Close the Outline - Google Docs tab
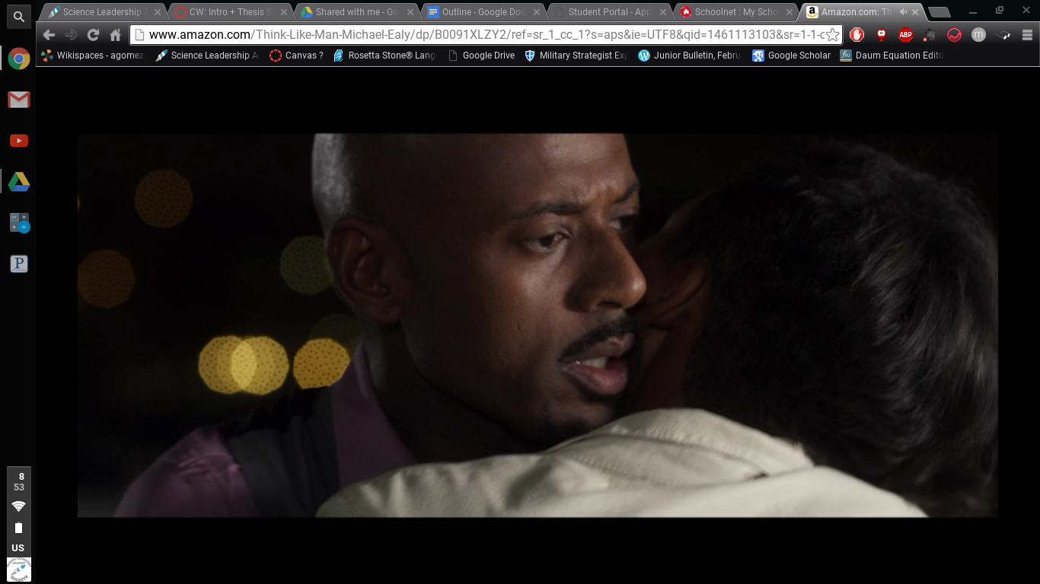 pyautogui.click(x=537, y=12)
